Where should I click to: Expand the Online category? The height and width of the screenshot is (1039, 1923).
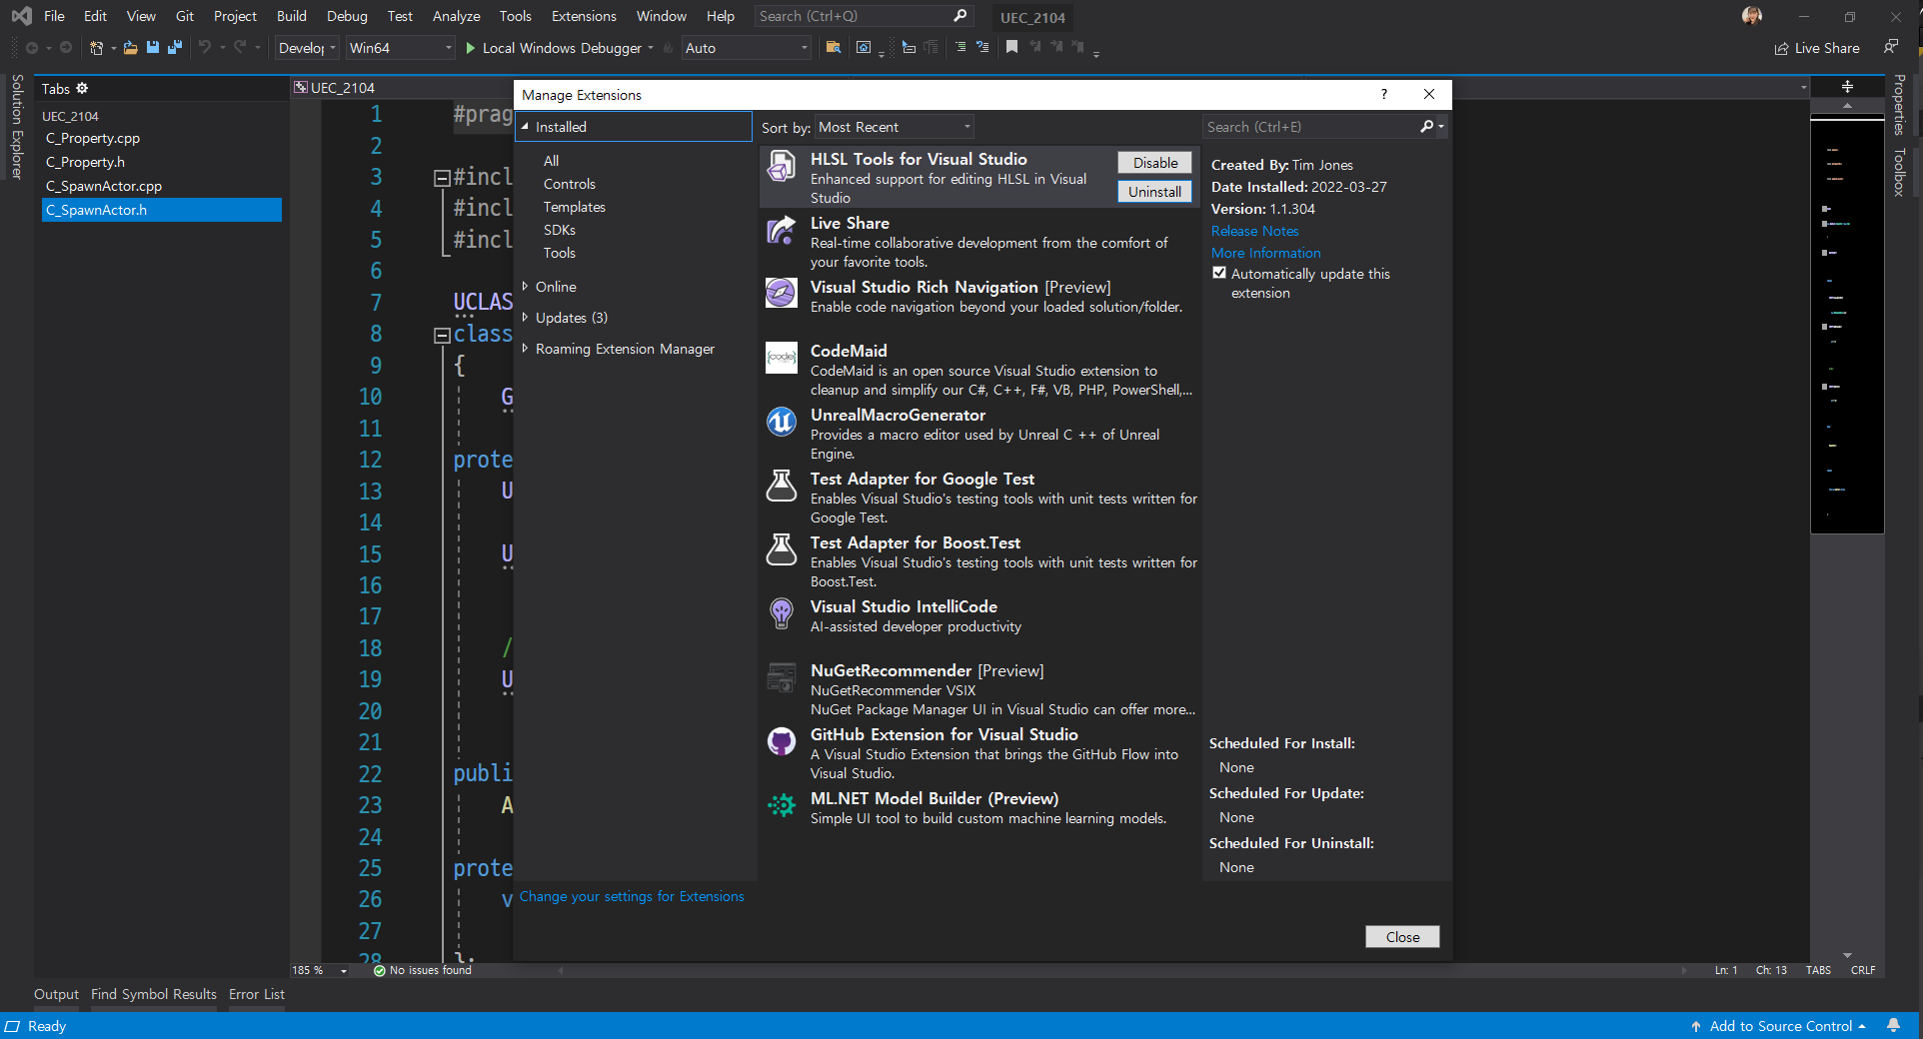click(x=525, y=286)
